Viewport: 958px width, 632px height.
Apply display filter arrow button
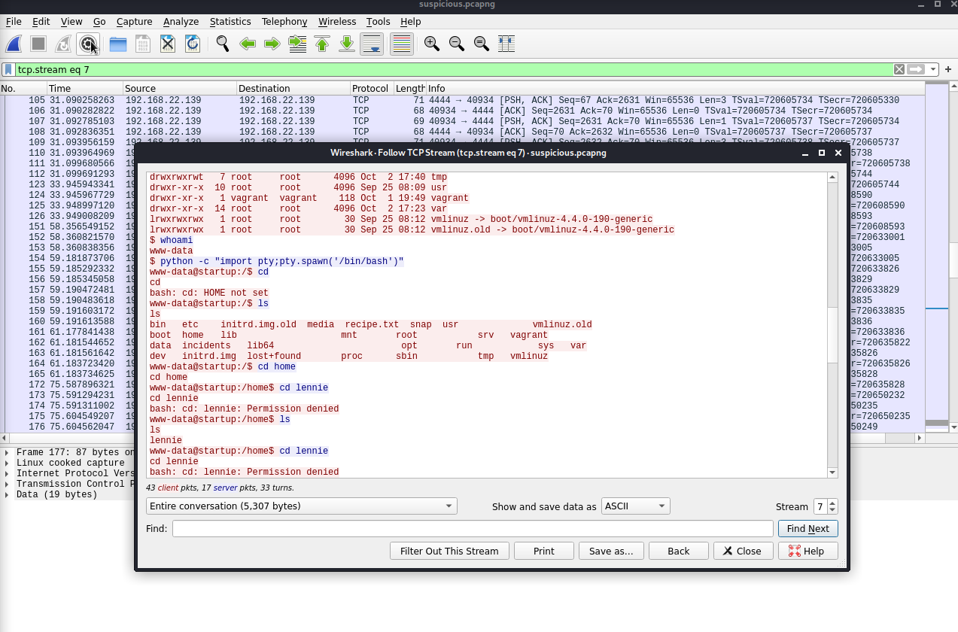click(916, 69)
